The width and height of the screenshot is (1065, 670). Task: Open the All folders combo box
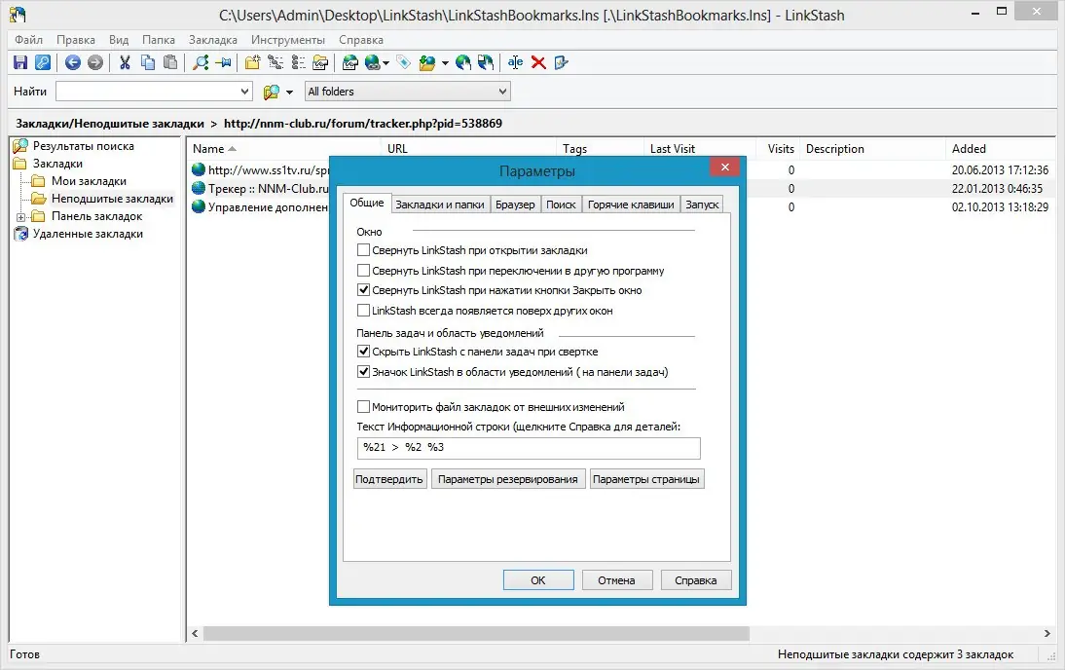coord(408,92)
